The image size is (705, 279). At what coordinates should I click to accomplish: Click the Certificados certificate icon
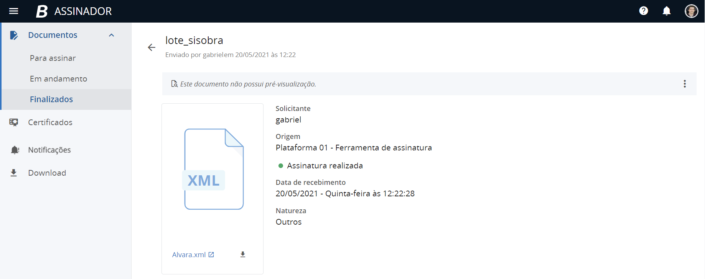(x=14, y=122)
